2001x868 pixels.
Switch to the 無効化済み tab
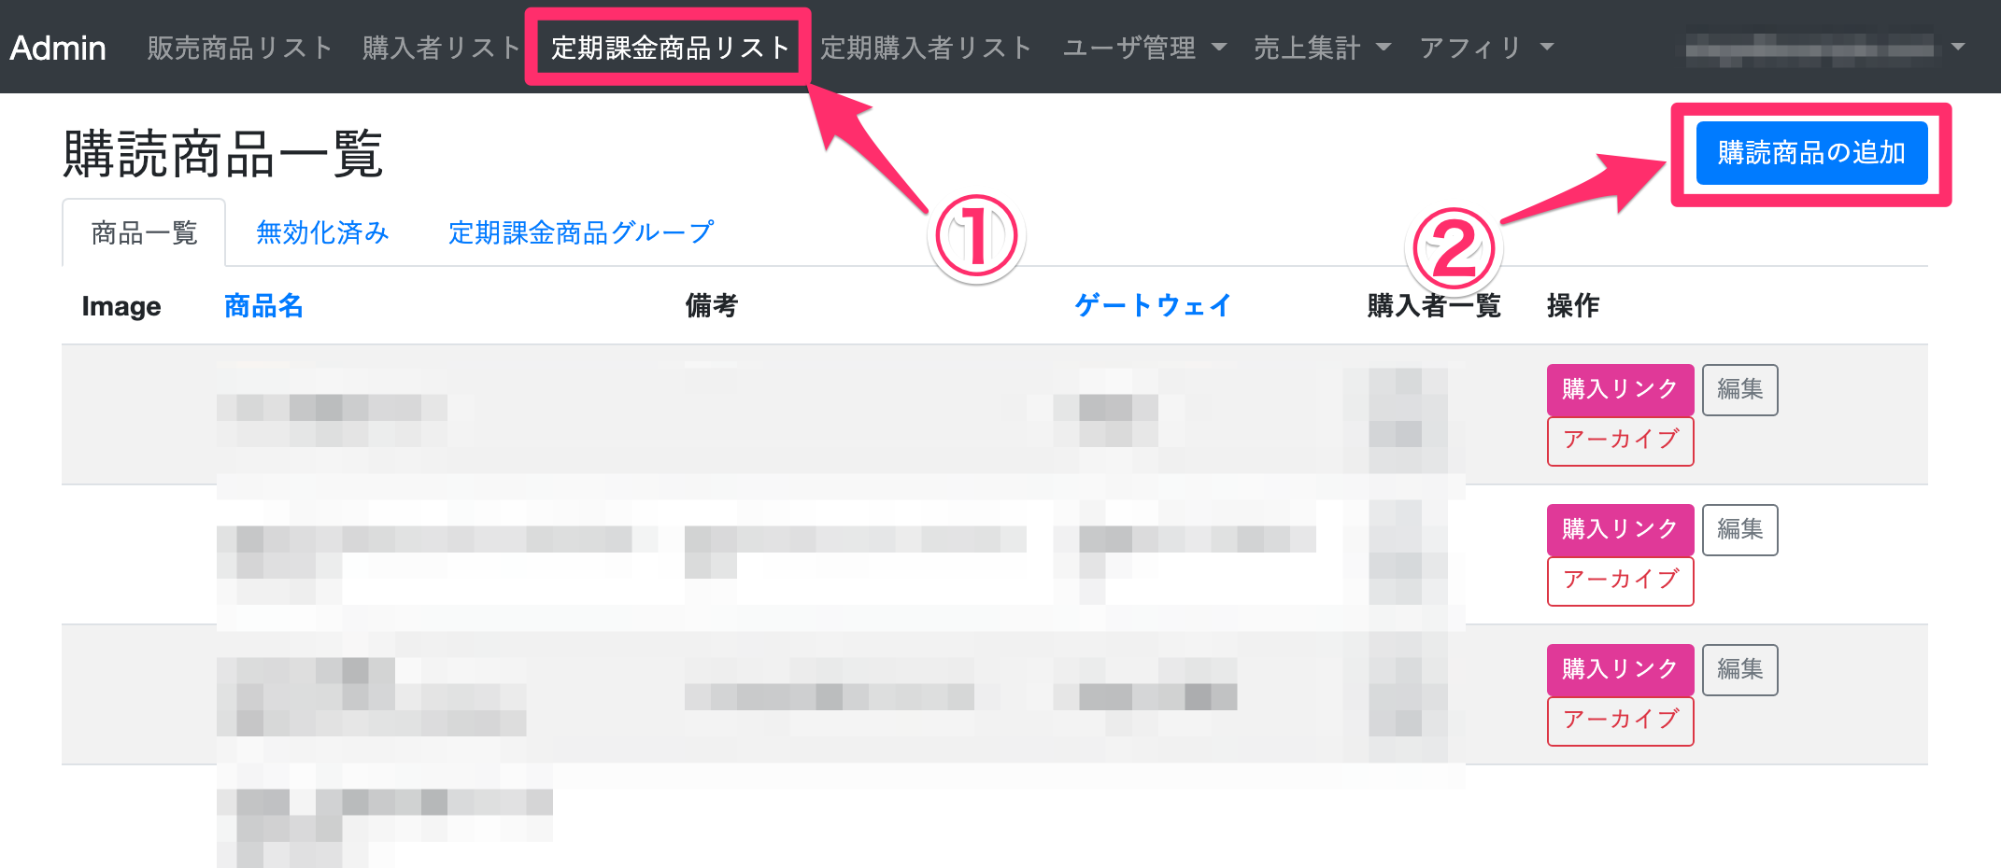click(322, 232)
